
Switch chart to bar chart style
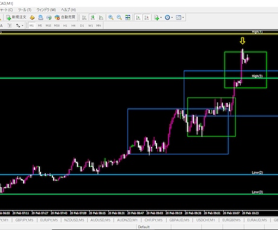(x=84, y=18)
